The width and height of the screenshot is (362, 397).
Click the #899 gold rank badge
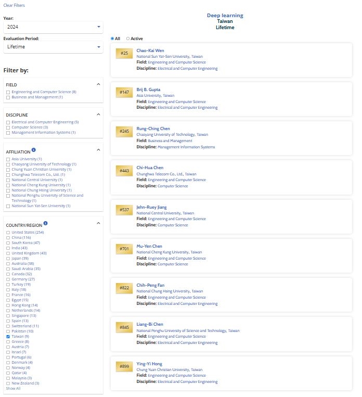coord(124,366)
